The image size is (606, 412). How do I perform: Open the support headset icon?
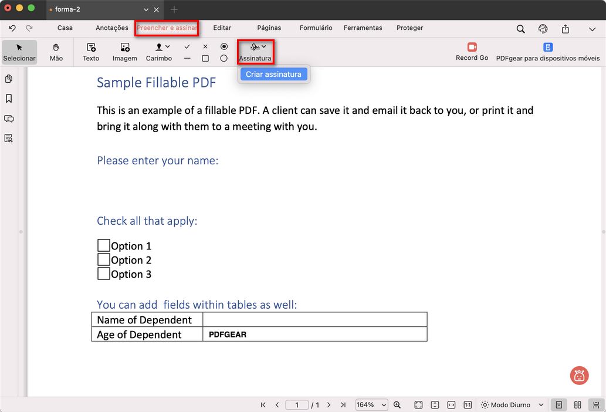pos(543,29)
